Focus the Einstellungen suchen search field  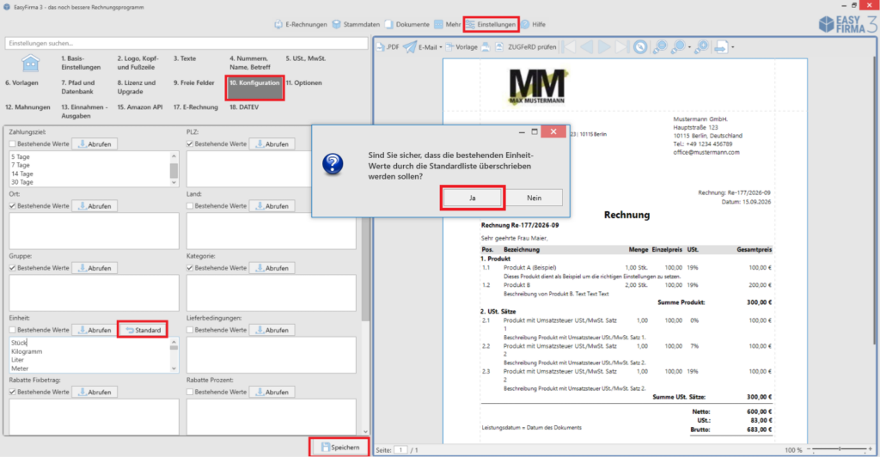pos(186,43)
